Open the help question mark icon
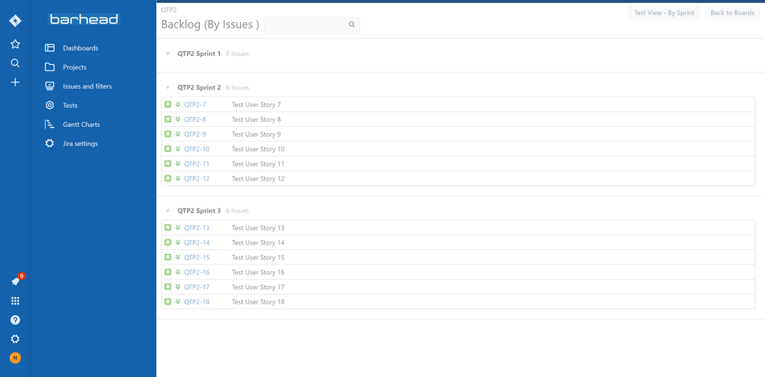765x377 pixels. pos(15,320)
